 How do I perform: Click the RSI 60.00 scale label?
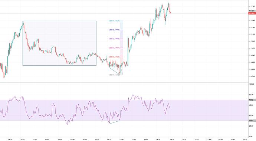[x=251, y=105]
